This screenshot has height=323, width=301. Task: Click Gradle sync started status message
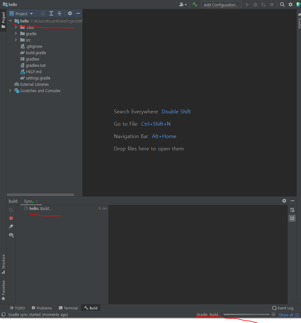[38, 314]
